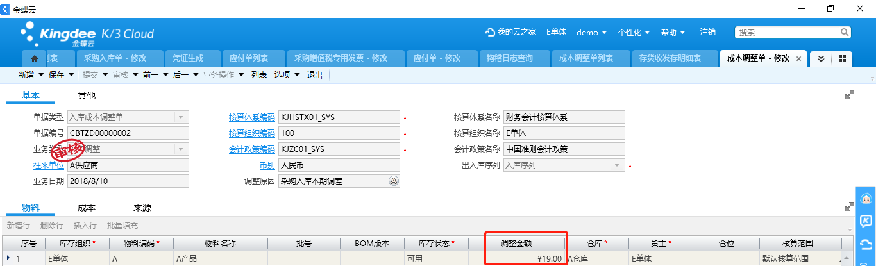Click the search magnifier icon
The width and height of the screenshot is (876, 266).
pos(844,31)
